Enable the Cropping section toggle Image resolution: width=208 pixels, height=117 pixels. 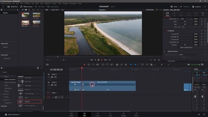[x=165, y=31]
